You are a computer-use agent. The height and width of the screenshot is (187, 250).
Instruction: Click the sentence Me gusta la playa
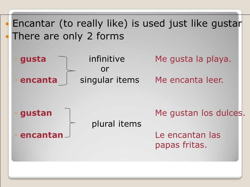(193, 59)
